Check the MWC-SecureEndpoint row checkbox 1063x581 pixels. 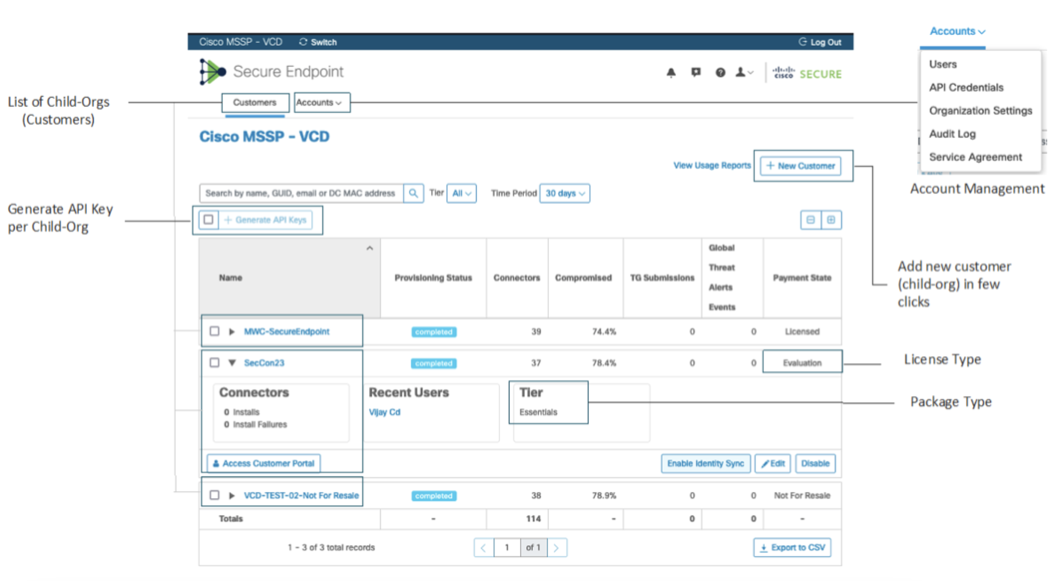[x=215, y=331]
